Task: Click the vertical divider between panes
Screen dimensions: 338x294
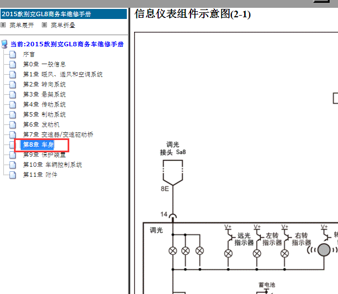Action: pyautogui.click(x=129, y=151)
